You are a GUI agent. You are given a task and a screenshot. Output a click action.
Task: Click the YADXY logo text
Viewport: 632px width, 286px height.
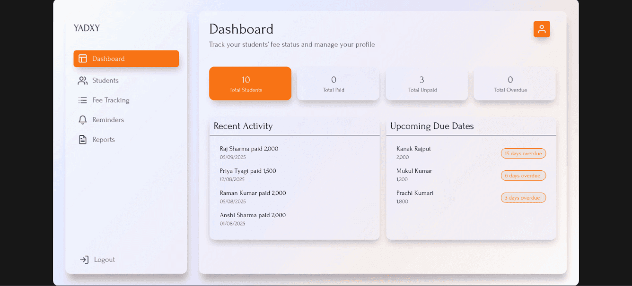click(x=87, y=28)
